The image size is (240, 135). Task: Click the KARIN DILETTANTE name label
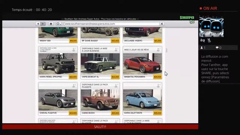(133, 113)
